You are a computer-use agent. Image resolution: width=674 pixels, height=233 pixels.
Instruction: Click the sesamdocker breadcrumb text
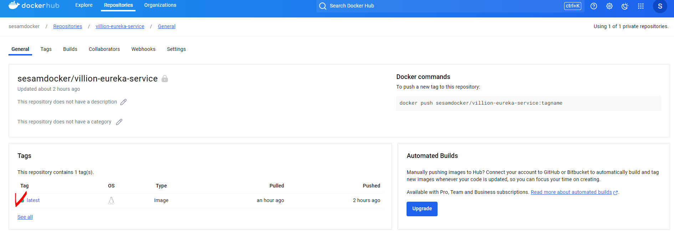point(24,26)
